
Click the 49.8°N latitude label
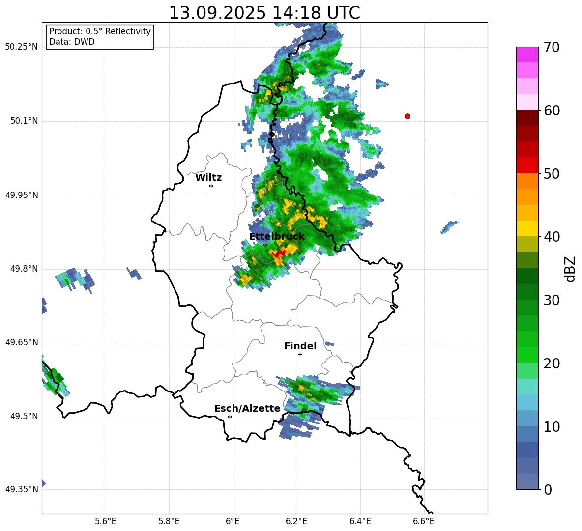click(x=24, y=269)
